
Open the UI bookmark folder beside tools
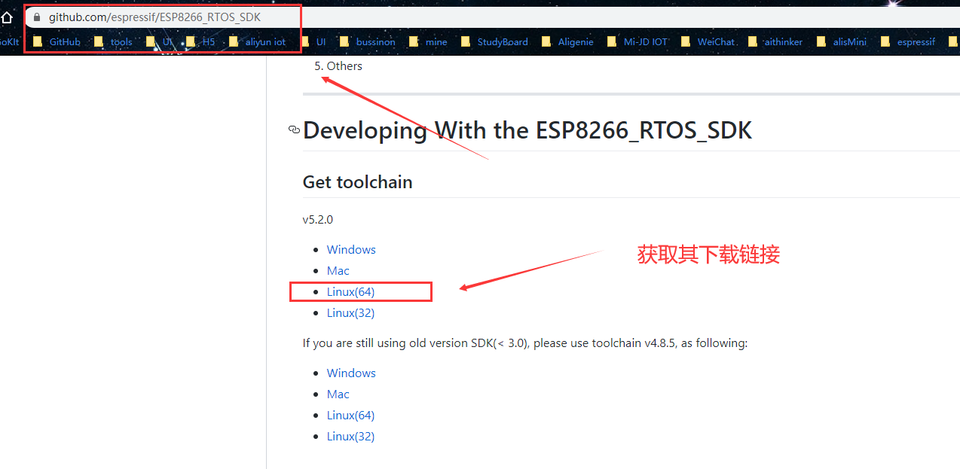(x=160, y=42)
